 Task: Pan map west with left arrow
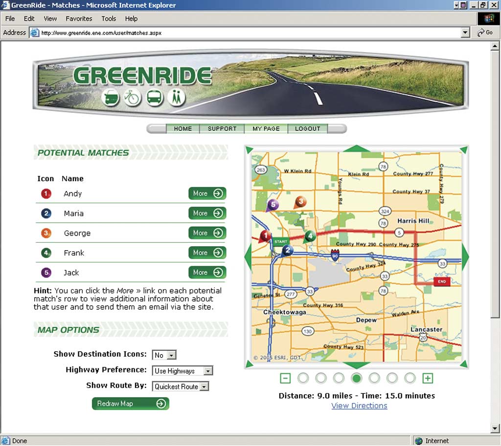(x=248, y=257)
